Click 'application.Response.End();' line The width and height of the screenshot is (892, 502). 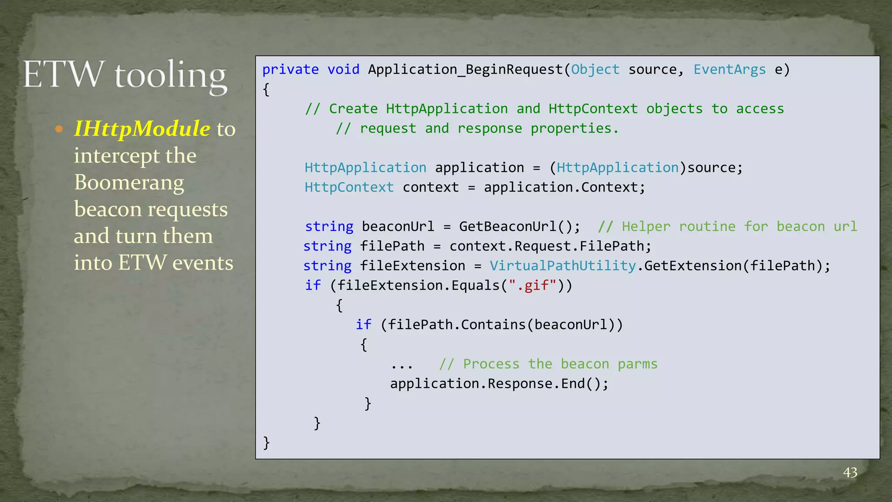point(499,383)
